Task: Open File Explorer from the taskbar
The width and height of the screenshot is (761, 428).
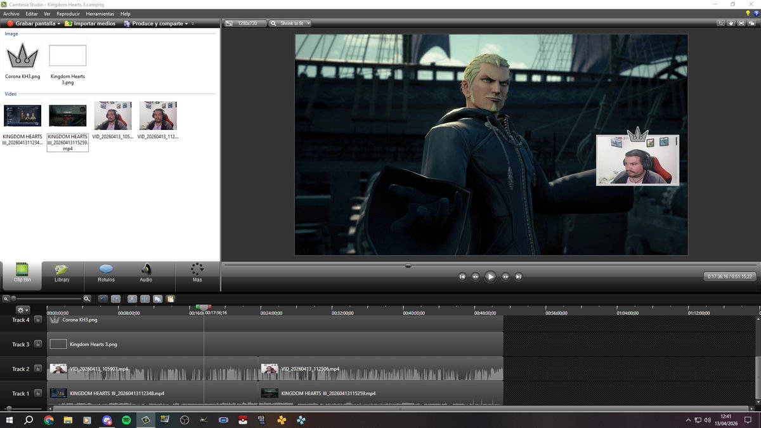Action: point(68,420)
